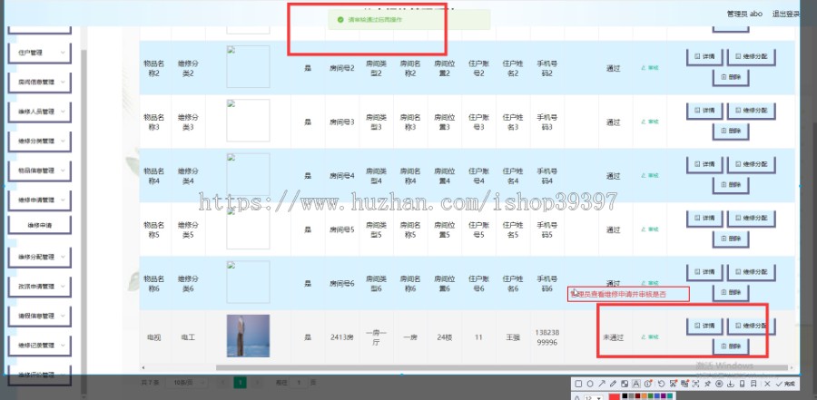Collapse 维修申请管理 sidebar menu
The image size is (817, 400).
point(40,200)
